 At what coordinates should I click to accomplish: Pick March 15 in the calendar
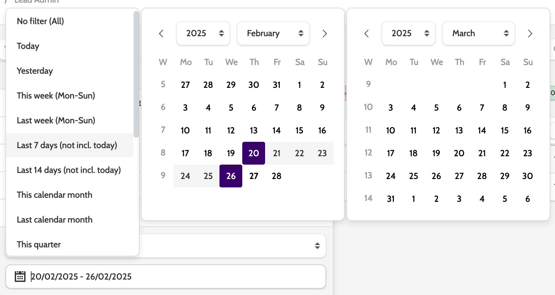[x=505, y=130]
